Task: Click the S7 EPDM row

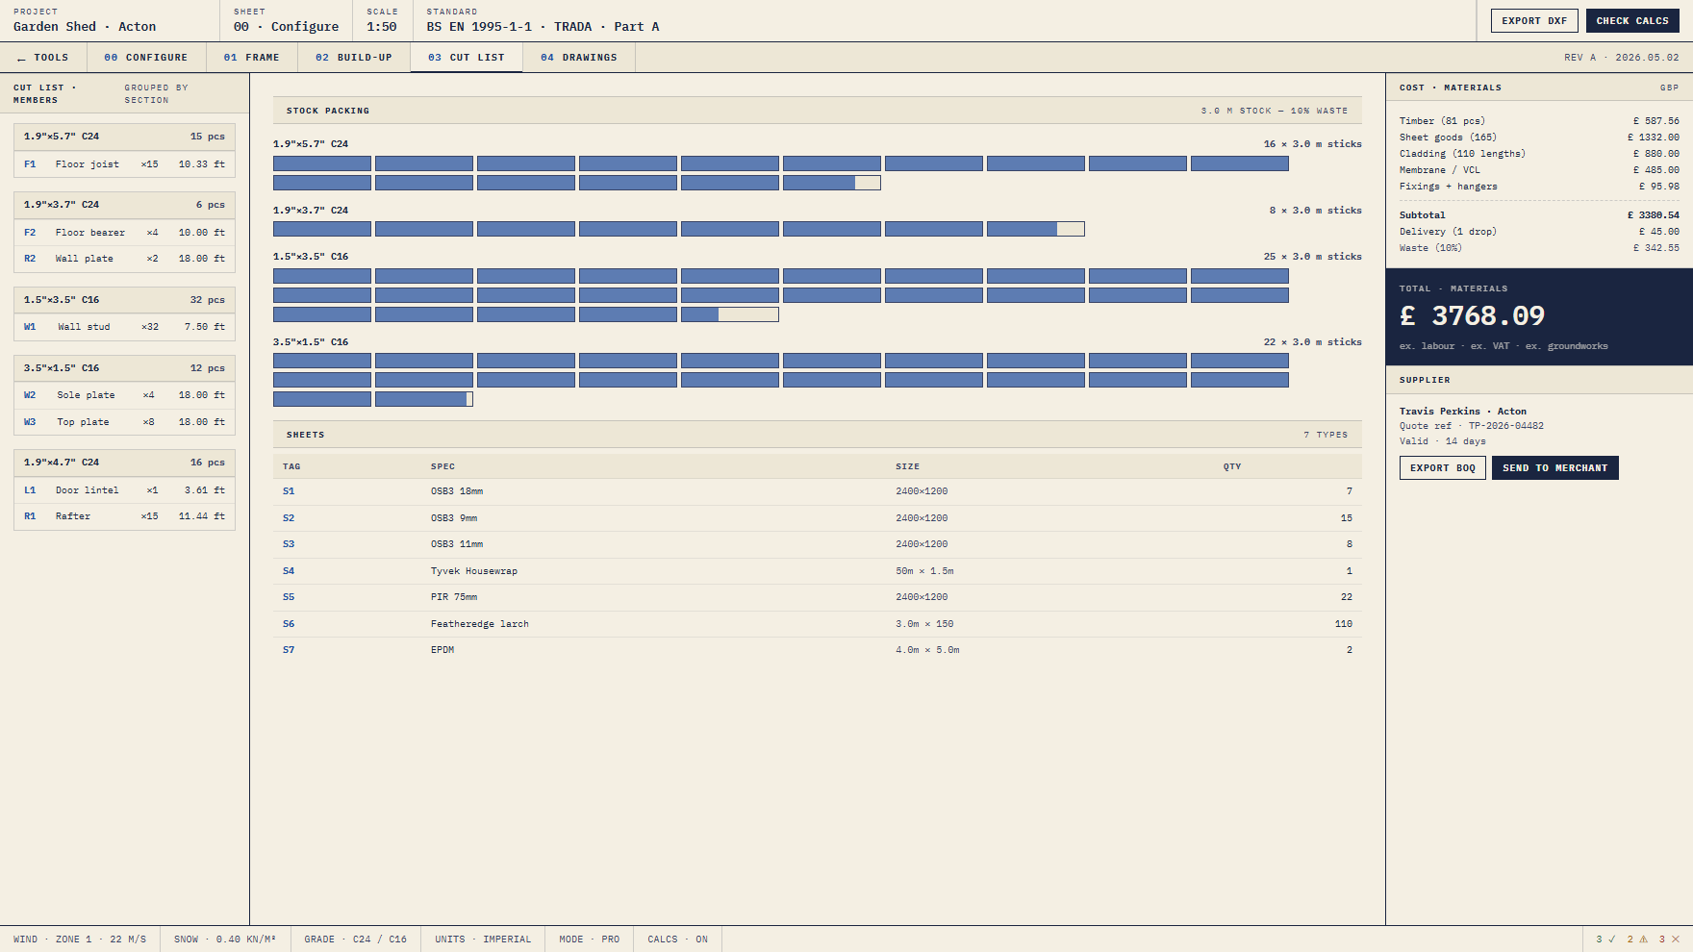Action: point(818,650)
